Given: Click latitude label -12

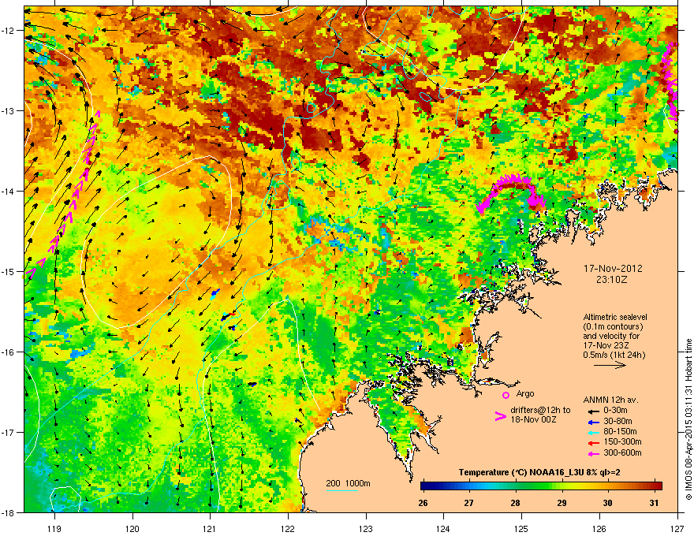Looking at the screenshot, I should 8,30.
